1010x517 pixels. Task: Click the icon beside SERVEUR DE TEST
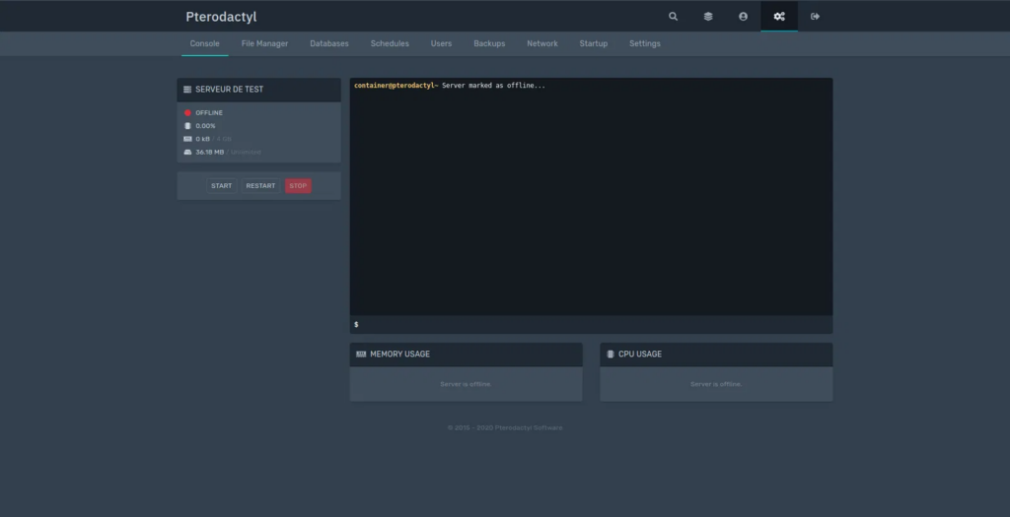tap(187, 90)
